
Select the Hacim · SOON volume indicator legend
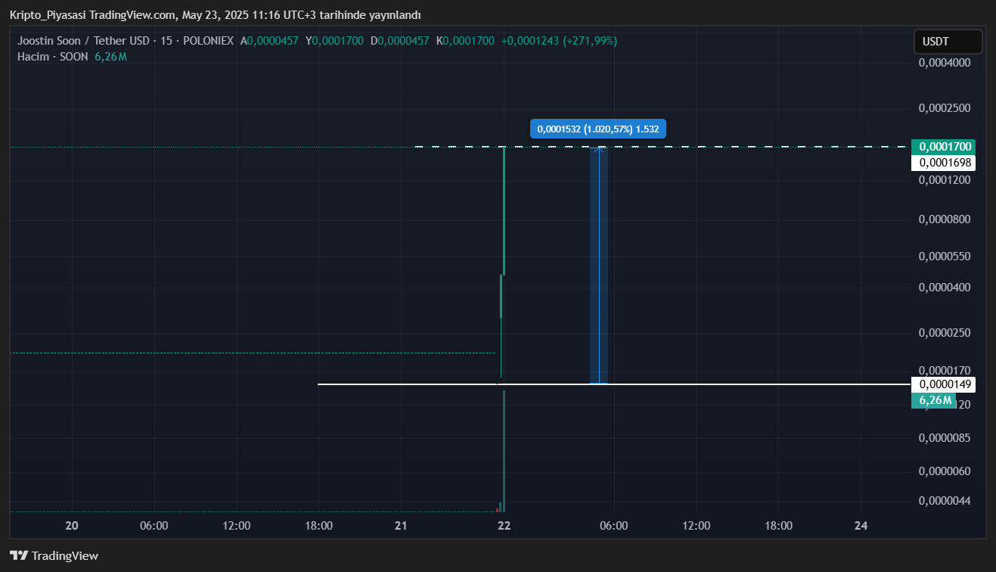53,57
